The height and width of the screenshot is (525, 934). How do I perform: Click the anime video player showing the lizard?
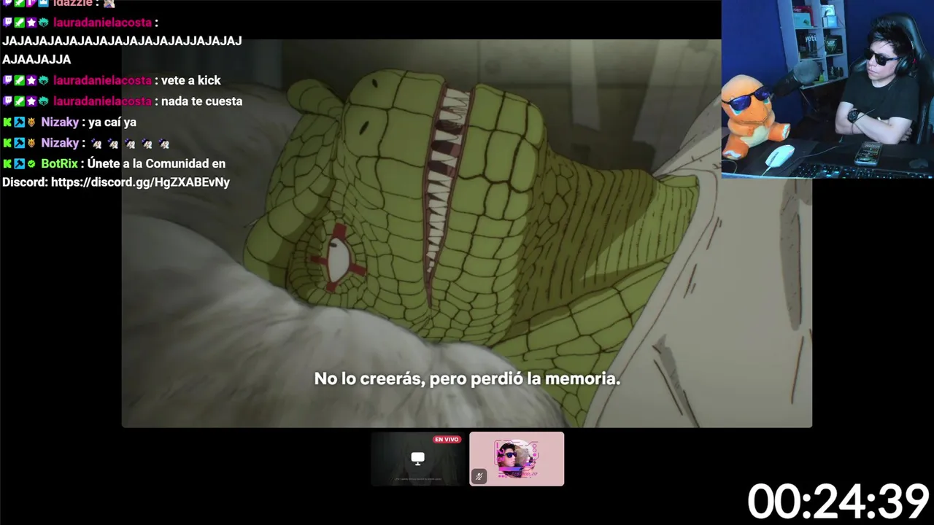pyautogui.click(x=467, y=233)
